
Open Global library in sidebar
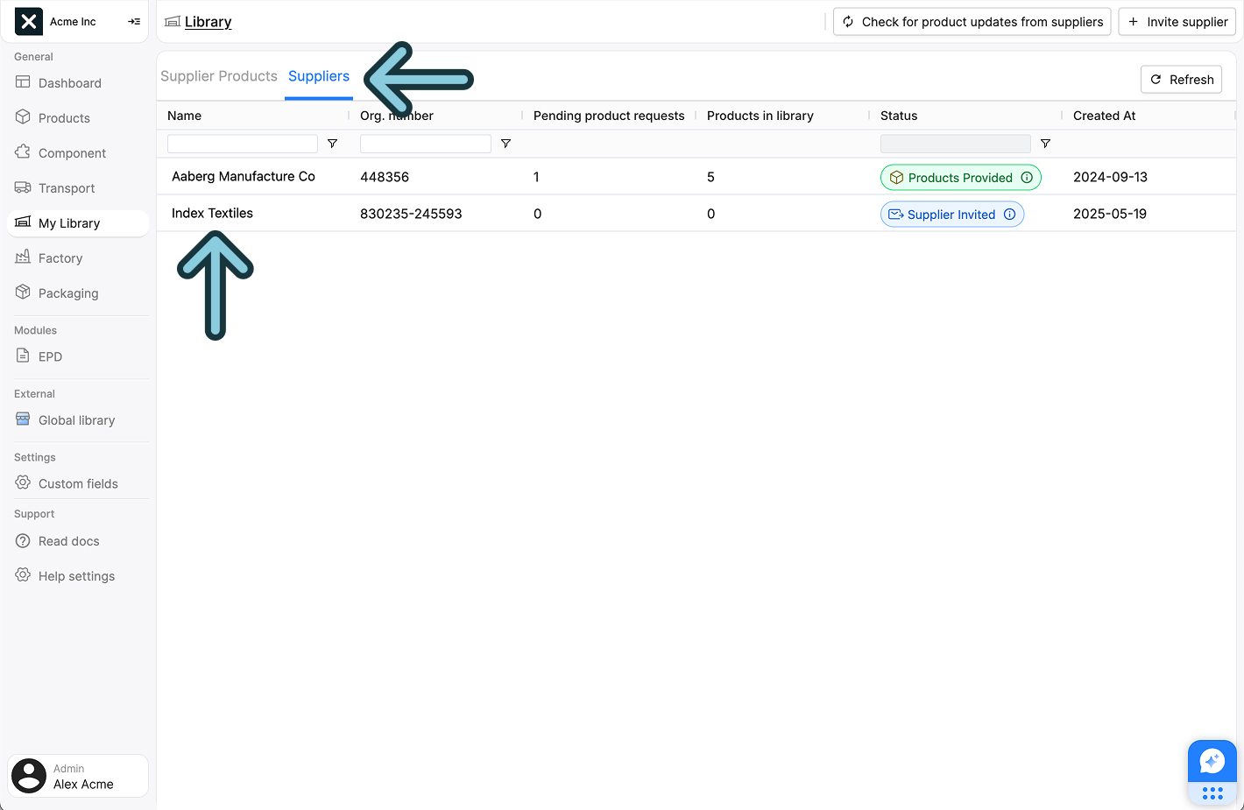76,420
